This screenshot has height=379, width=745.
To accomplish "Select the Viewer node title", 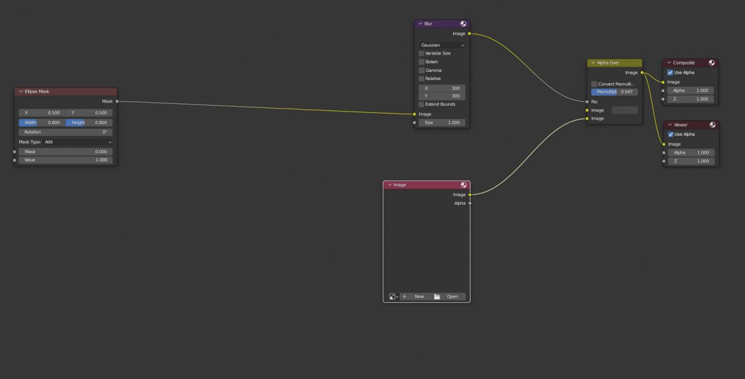I will pos(680,125).
